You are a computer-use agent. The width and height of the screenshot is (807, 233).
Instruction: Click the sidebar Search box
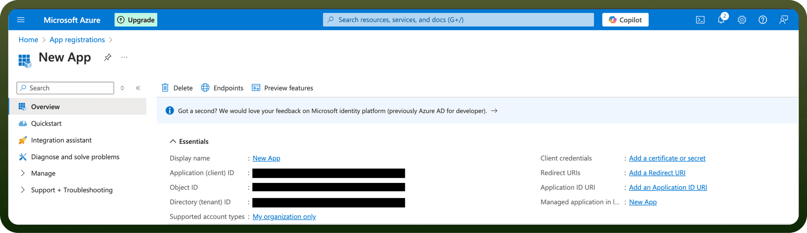65,88
